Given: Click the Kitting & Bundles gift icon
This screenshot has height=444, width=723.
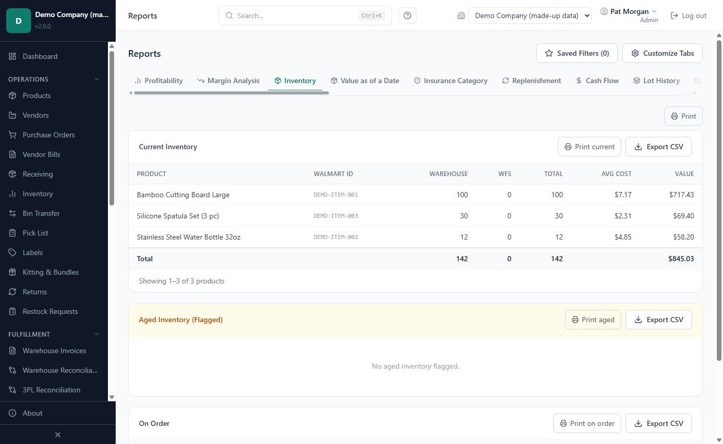Looking at the screenshot, I should coord(12,272).
